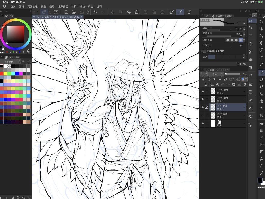The height and width of the screenshot is (199, 265).
Task: Toggle highlighted snap to special ruler icon
Action: pyautogui.click(x=180, y=12)
